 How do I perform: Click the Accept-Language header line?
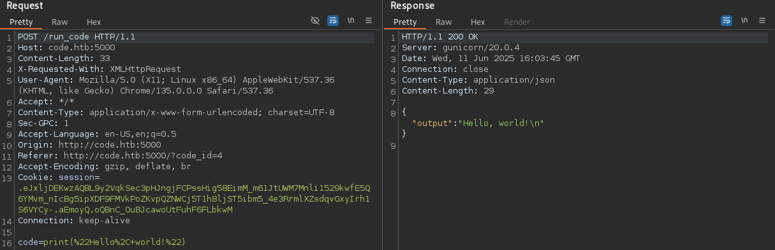[97, 134]
